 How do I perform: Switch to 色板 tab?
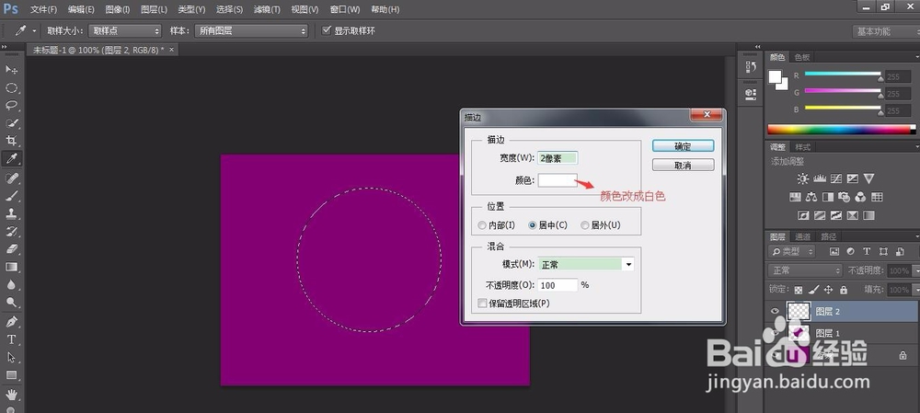click(802, 57)
